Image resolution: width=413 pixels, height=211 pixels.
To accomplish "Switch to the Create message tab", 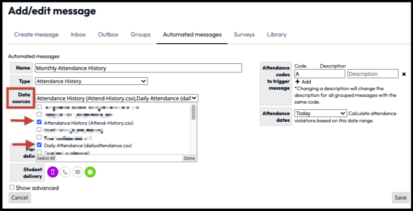I will click(36, 35).
